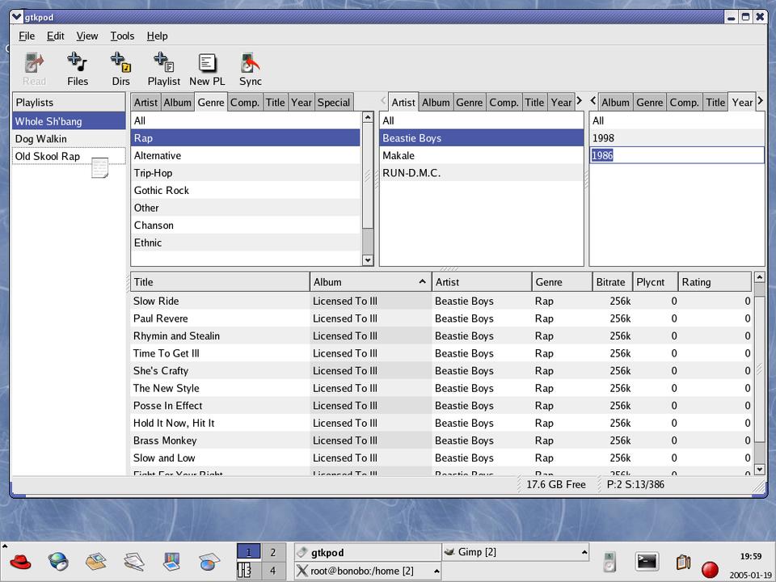Viewport: 776px width, 582px height.
Task: Click the Dirs add-directory toolbar icon
Action: click(x=120, y=68)
